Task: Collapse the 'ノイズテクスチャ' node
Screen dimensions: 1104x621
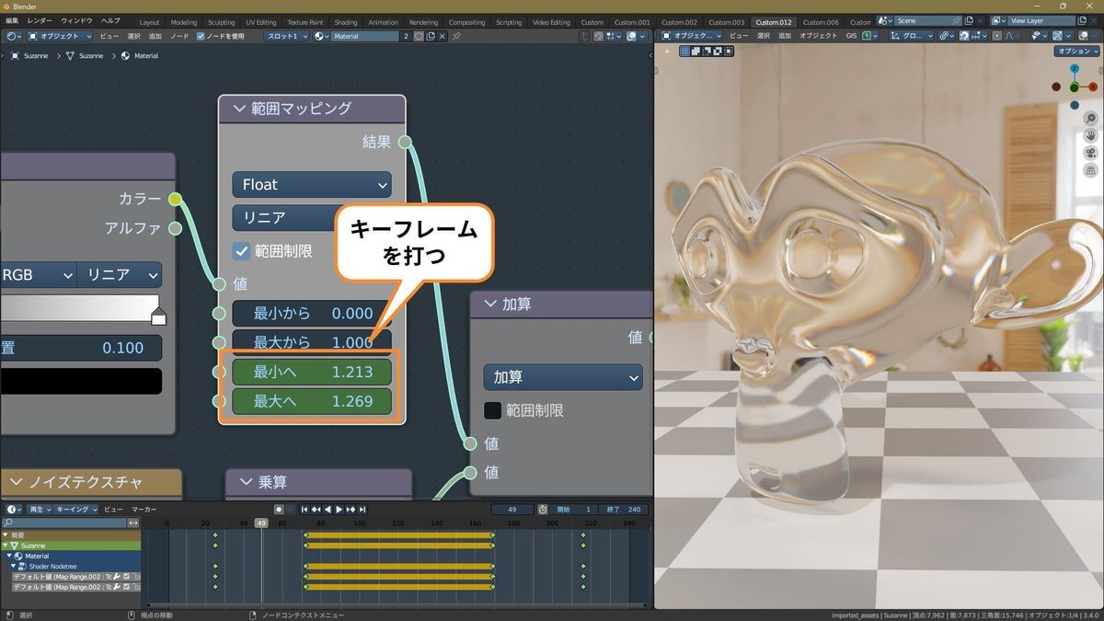Action: pyautogui.click(x=16, y=481)
